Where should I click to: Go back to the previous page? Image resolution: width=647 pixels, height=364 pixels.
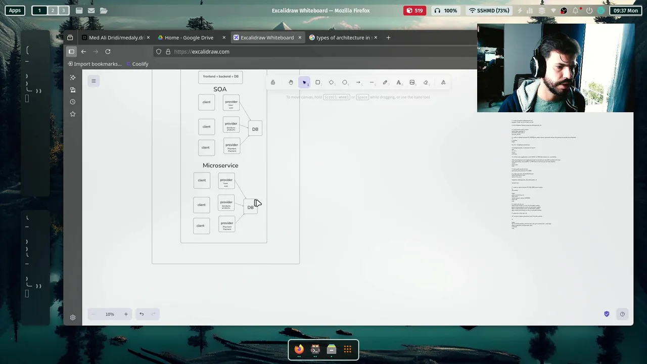click(x=83, y=52)
